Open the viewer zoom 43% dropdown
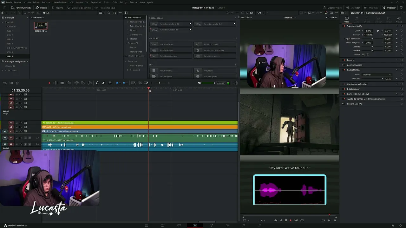406x228 pixels. click(x=260, y=13)
